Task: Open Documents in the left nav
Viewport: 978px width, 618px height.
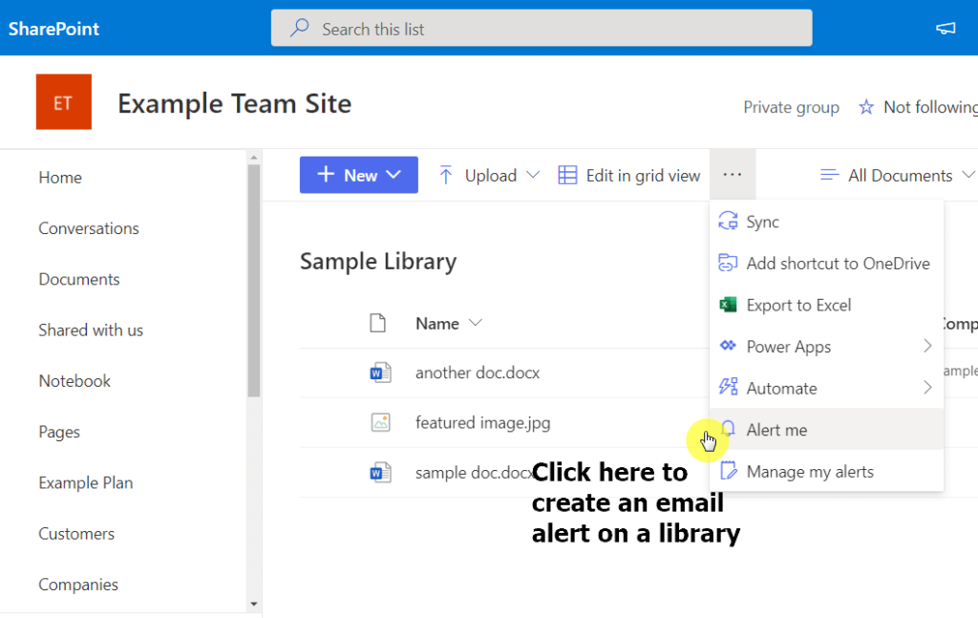Action: pyautogui.click(x=79, y=279)
